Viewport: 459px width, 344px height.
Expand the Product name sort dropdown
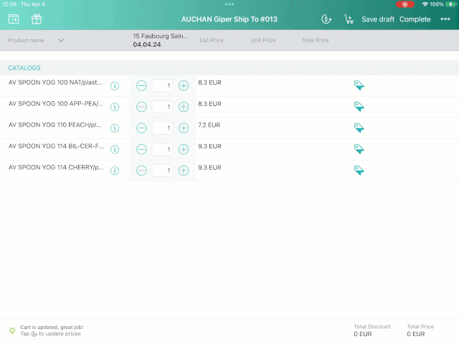click(x=61, y=40)
